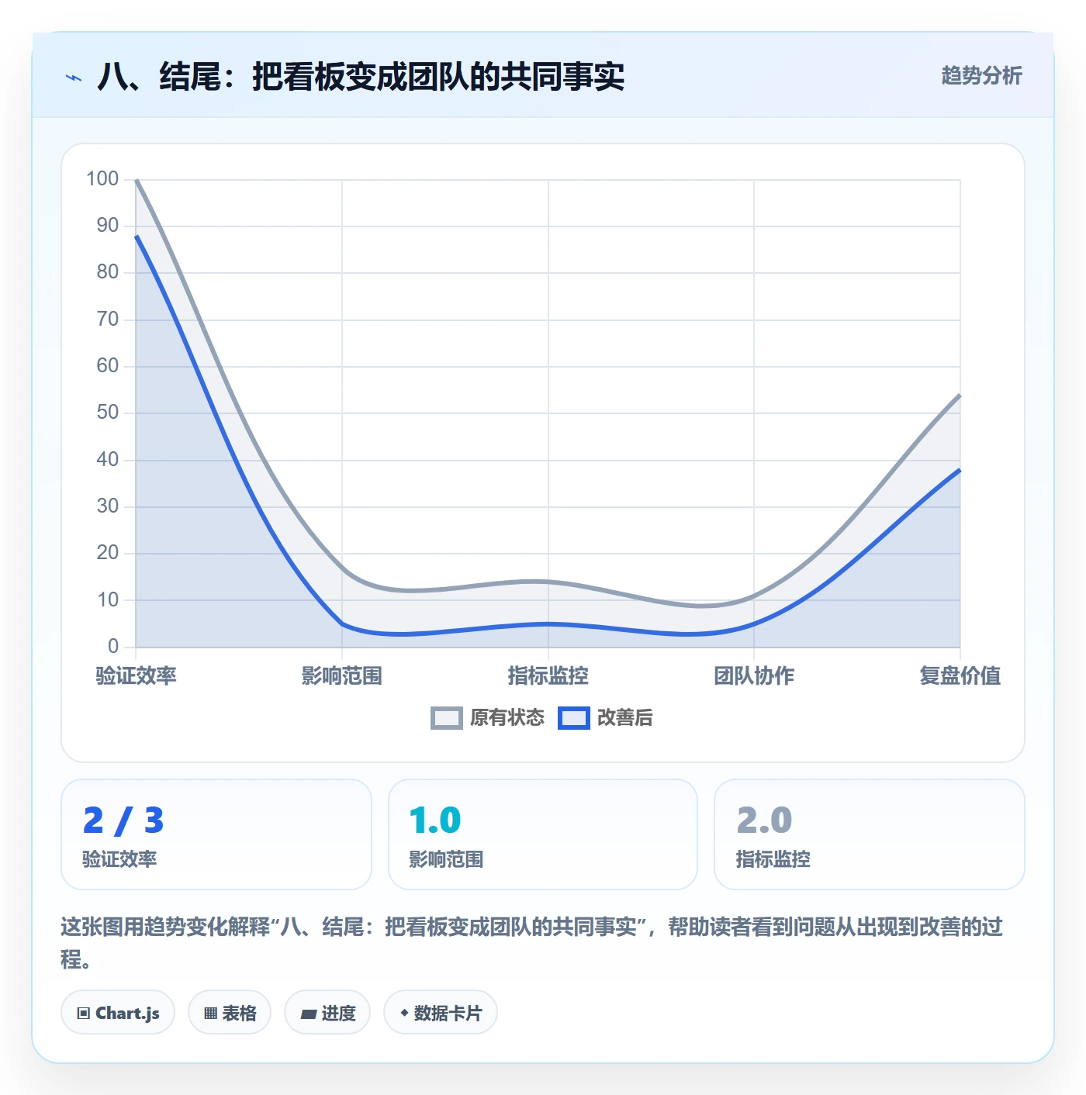Screen dimensions: 1086x1095
Task: Click the 50 y-axis value
Action: point(108,413)
